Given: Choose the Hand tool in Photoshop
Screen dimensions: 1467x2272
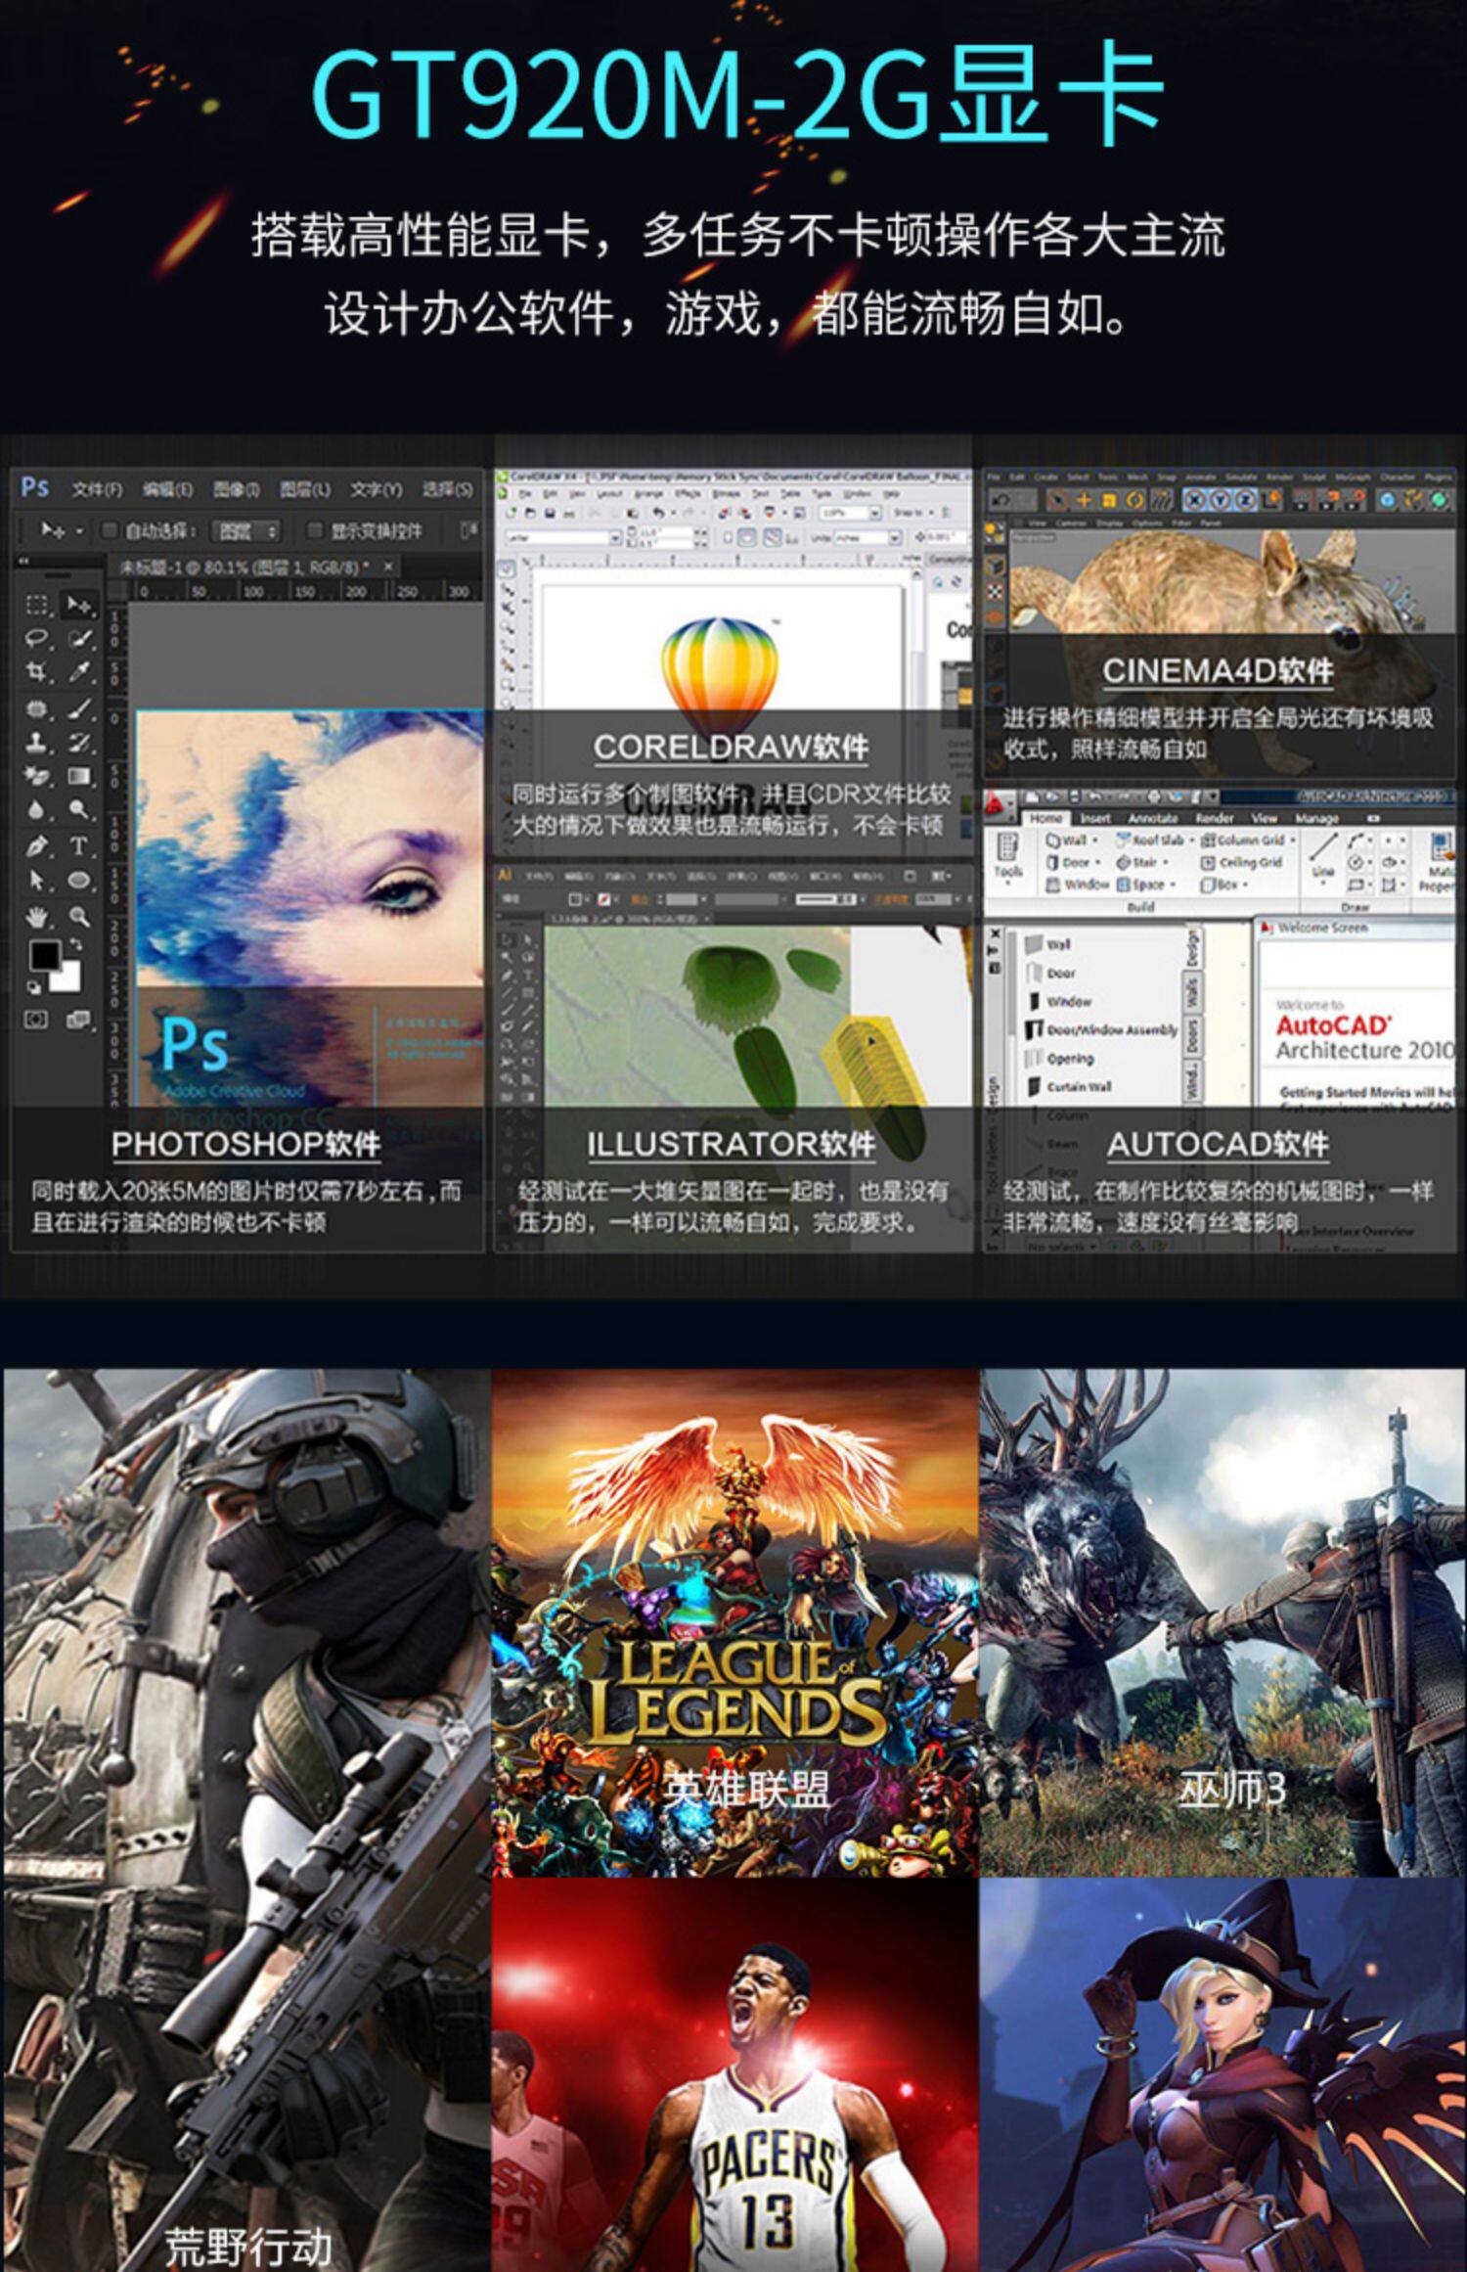Looking at the screenshot, I should click(37, 917).
